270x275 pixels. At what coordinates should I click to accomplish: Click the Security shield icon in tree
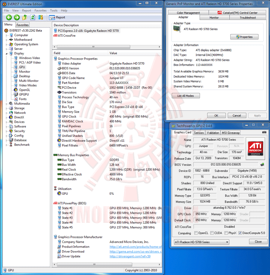coord(11,131)
